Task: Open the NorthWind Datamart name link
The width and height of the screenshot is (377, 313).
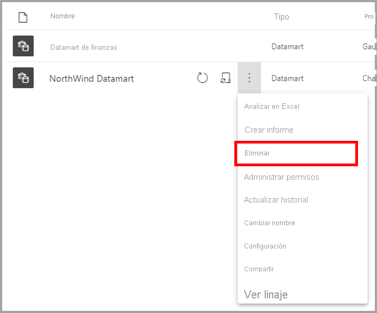Action: point(91,79)
